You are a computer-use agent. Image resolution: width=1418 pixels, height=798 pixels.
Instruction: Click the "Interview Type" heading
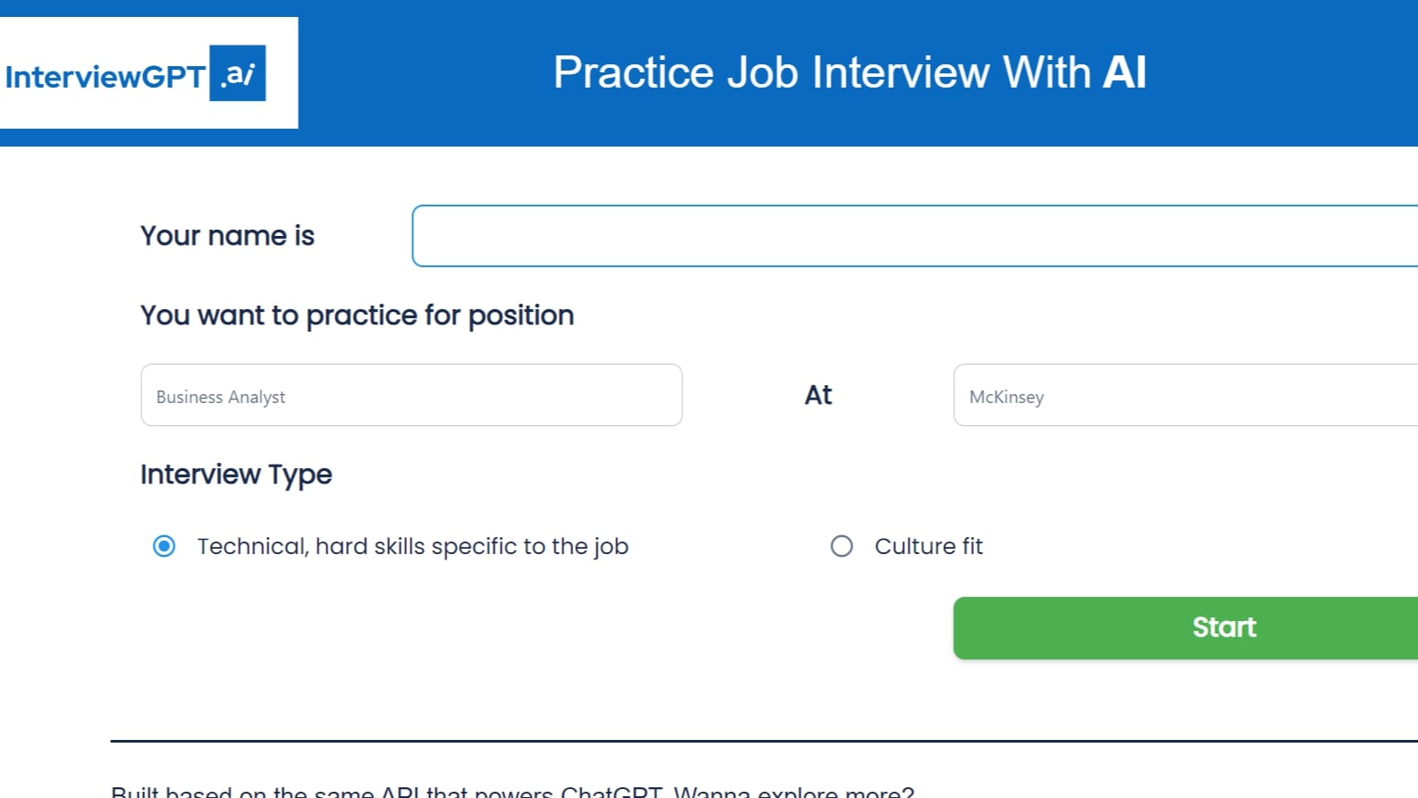click(236, 475)
